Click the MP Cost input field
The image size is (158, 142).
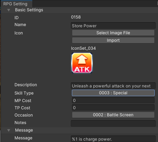[113, 100]
